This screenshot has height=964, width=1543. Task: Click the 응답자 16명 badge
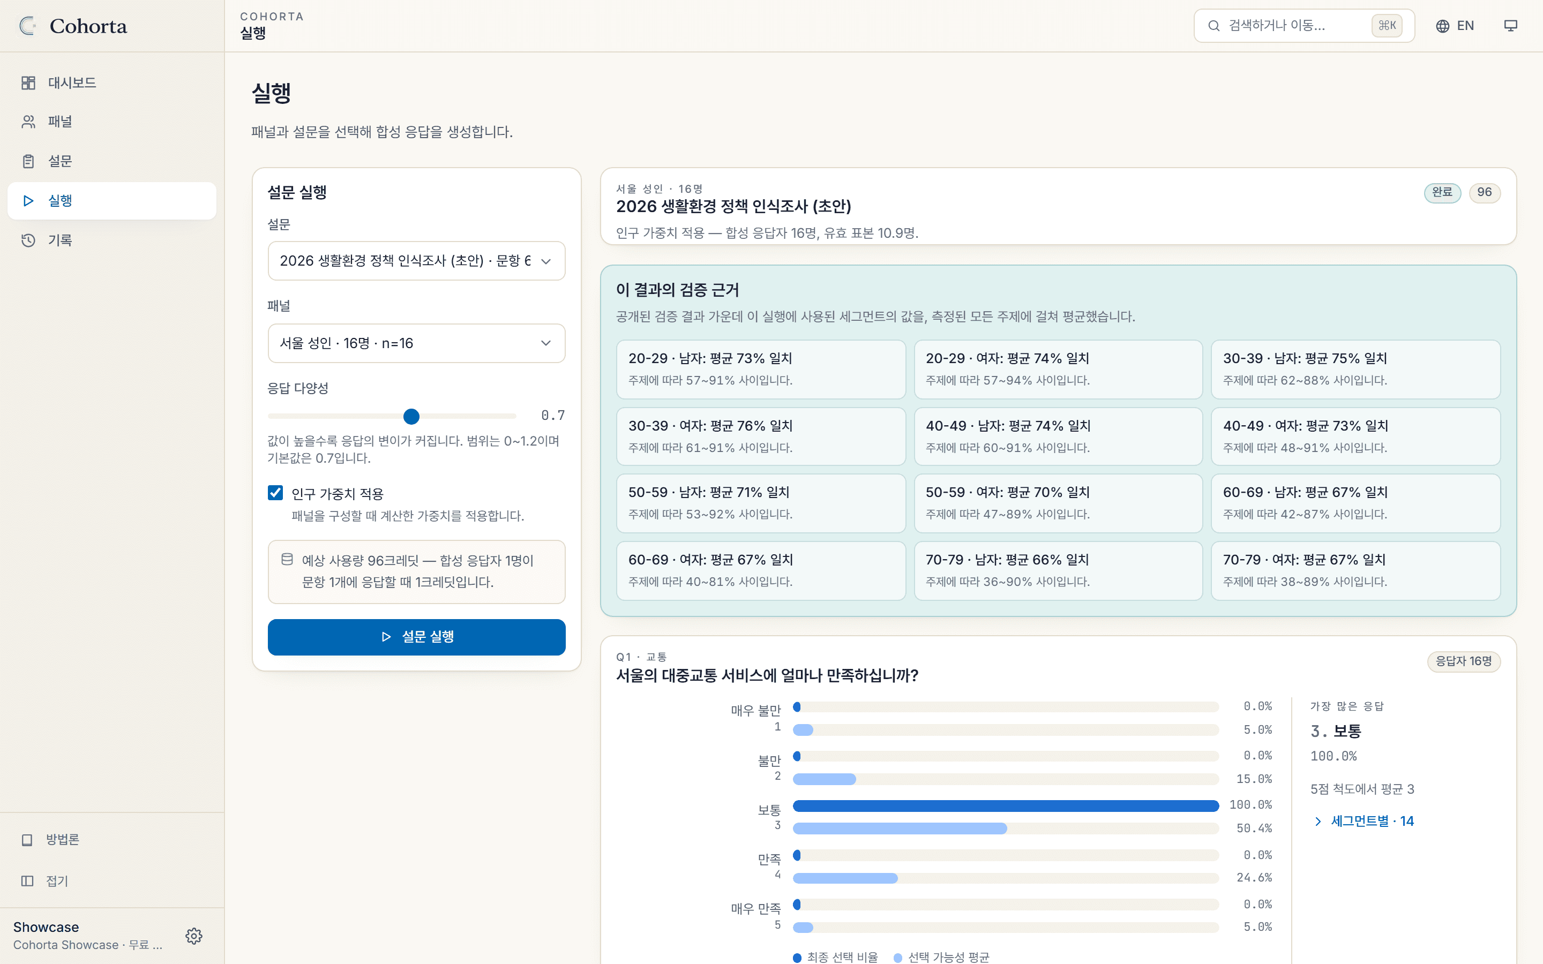pyautogui.click(x=1463, y=661)
